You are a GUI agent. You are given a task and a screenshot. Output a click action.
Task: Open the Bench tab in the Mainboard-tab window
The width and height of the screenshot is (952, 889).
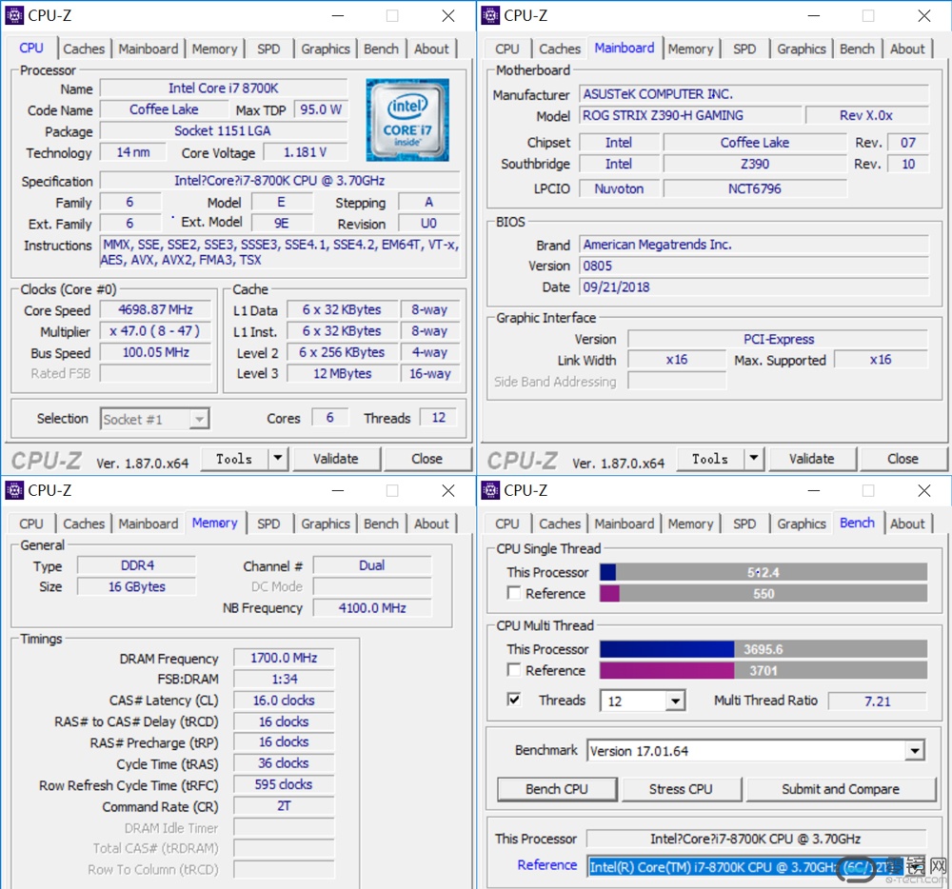point(857,49)
